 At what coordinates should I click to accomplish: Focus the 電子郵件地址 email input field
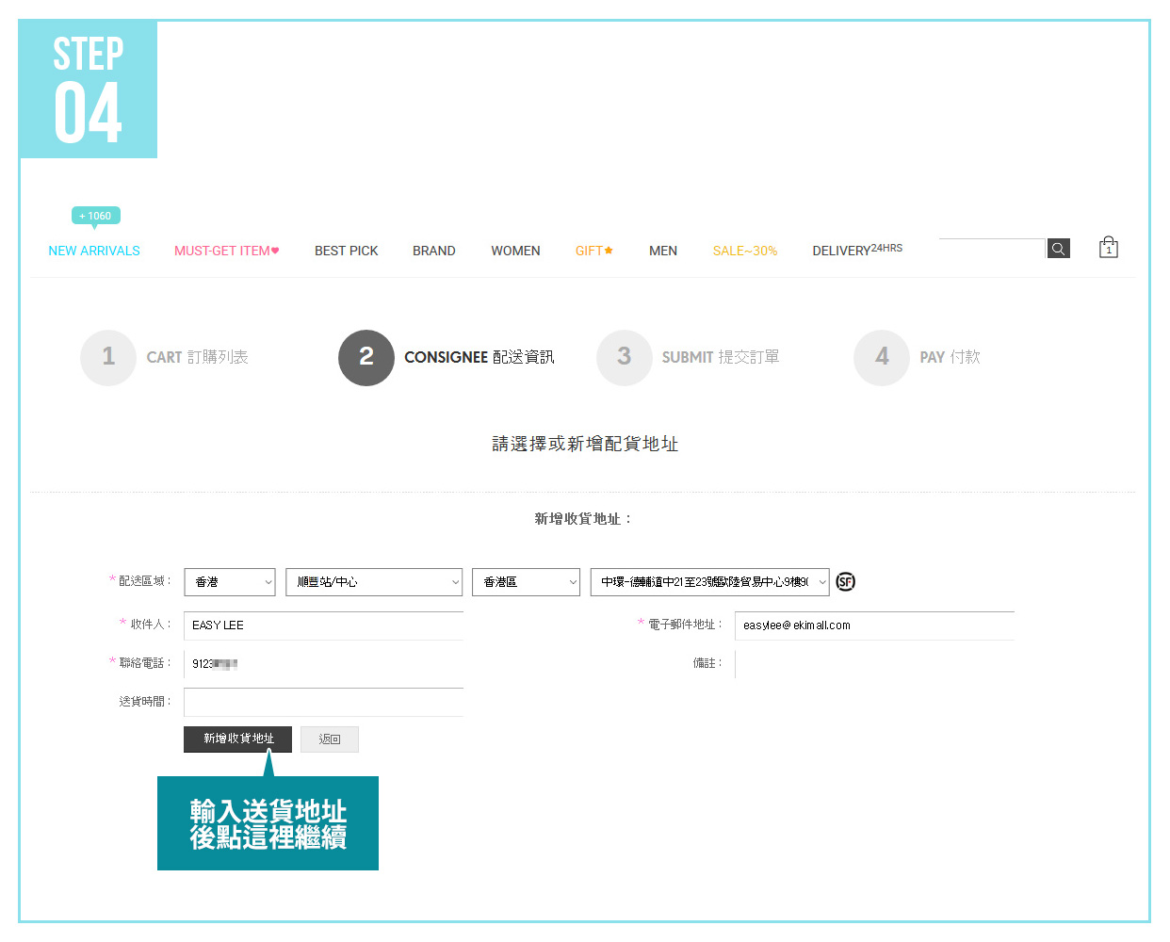pyautogui.click(x=874, y=625)
